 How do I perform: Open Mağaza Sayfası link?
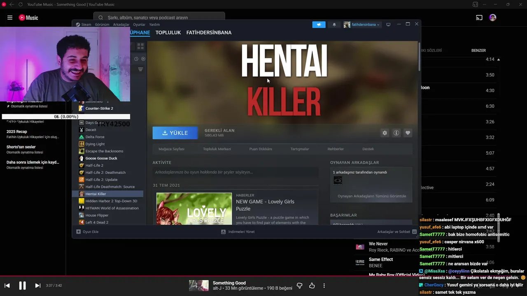pyautogui.click(x=171, y=149)
